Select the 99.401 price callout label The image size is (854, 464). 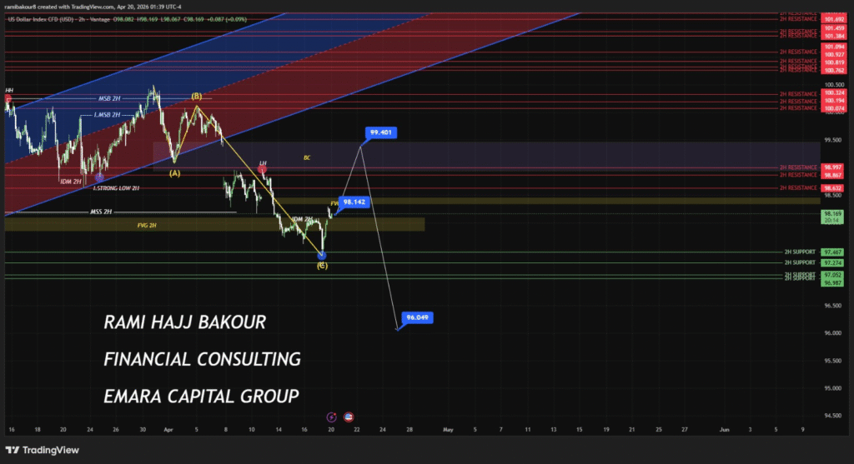[381, 132]
